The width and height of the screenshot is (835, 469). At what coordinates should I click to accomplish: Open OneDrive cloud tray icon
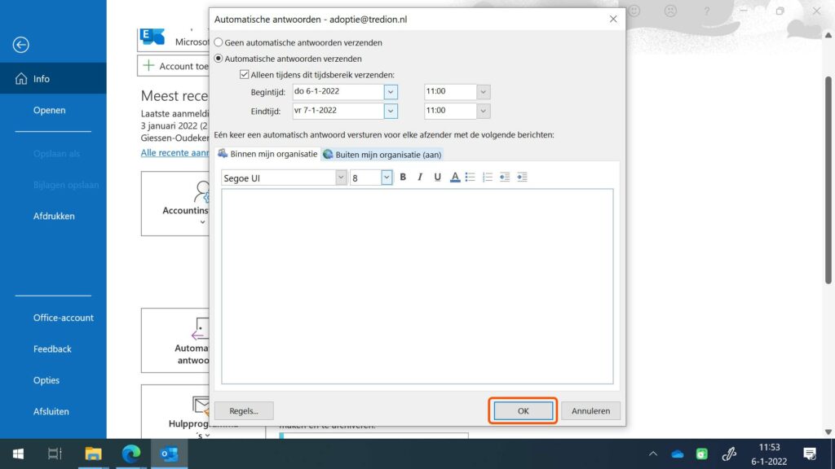tap(678, 454)
